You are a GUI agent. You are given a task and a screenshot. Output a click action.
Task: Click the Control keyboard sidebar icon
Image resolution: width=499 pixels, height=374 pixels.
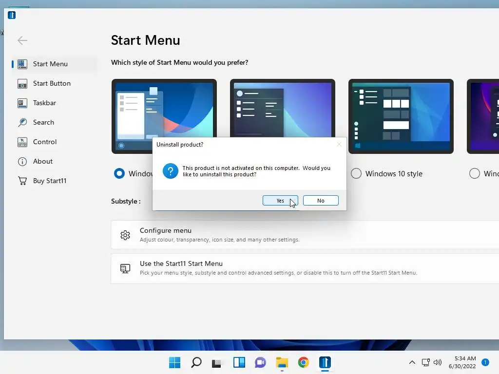pos(22,142)
